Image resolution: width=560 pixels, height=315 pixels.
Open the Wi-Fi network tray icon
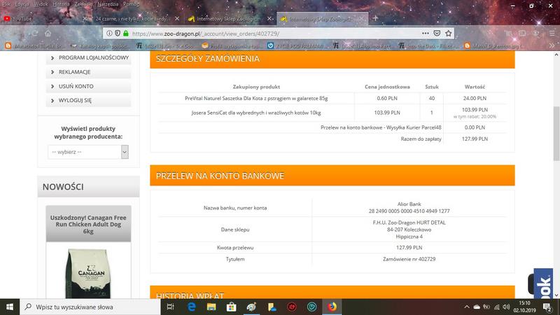497,307
